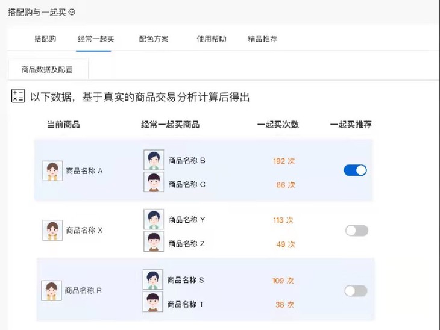
Task: Turn off recommendation toggle for 商品名称 A
Action: (355, 170)
